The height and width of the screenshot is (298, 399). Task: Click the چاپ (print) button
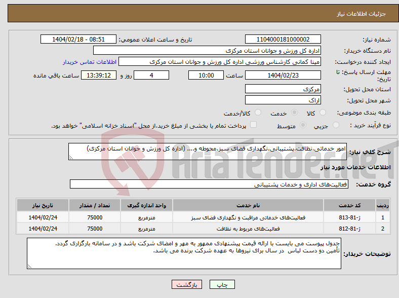click(222, 284)
